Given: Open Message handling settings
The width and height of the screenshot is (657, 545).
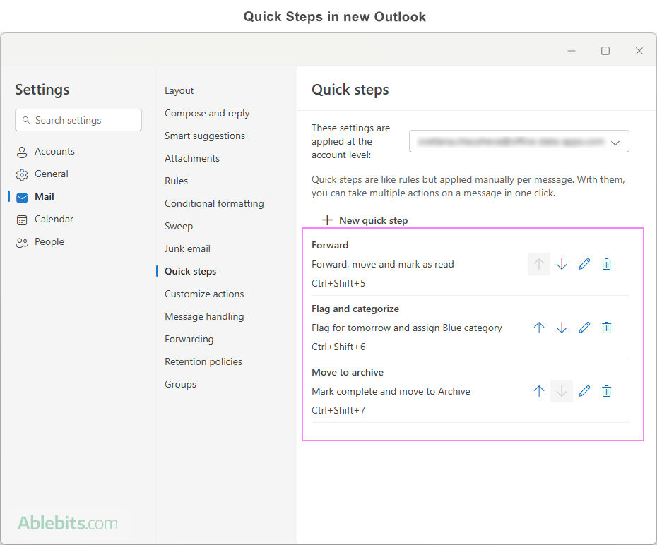Looking at the screenshot, I should [x=204, y=316].
